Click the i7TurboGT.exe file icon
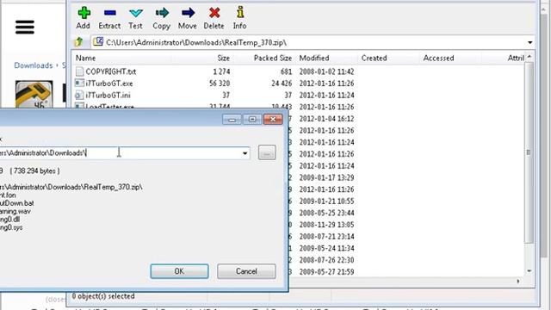This screenshot has height=310, width=551. [x=79, y=84]
